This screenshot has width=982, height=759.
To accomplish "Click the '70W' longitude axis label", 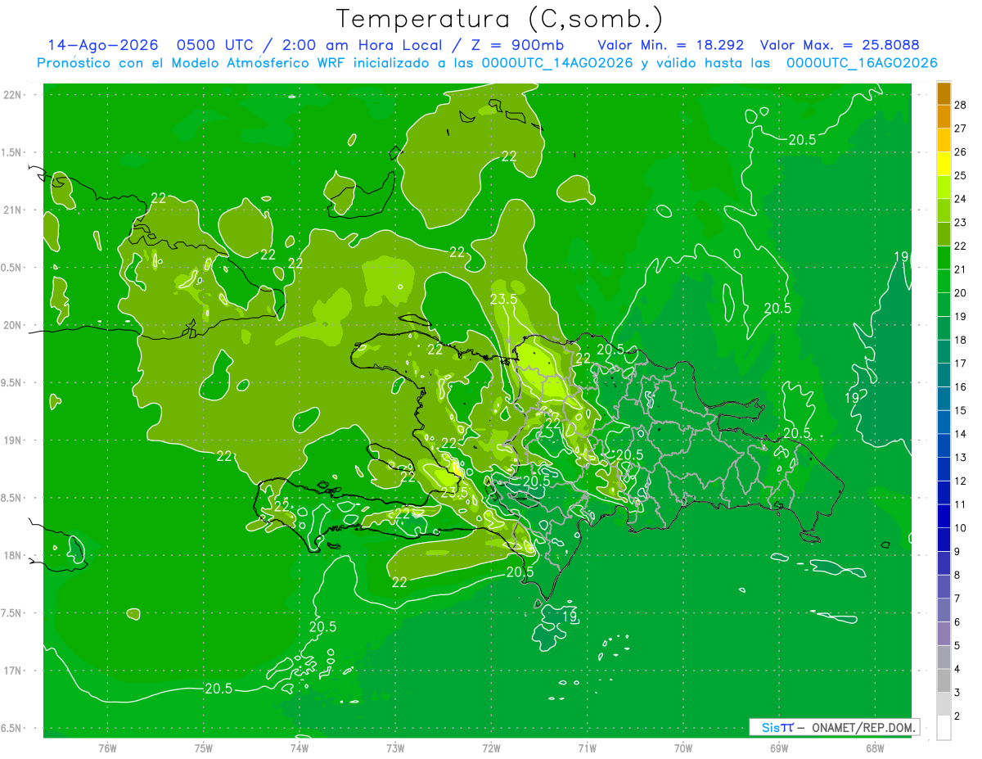I will pos(682,748).
